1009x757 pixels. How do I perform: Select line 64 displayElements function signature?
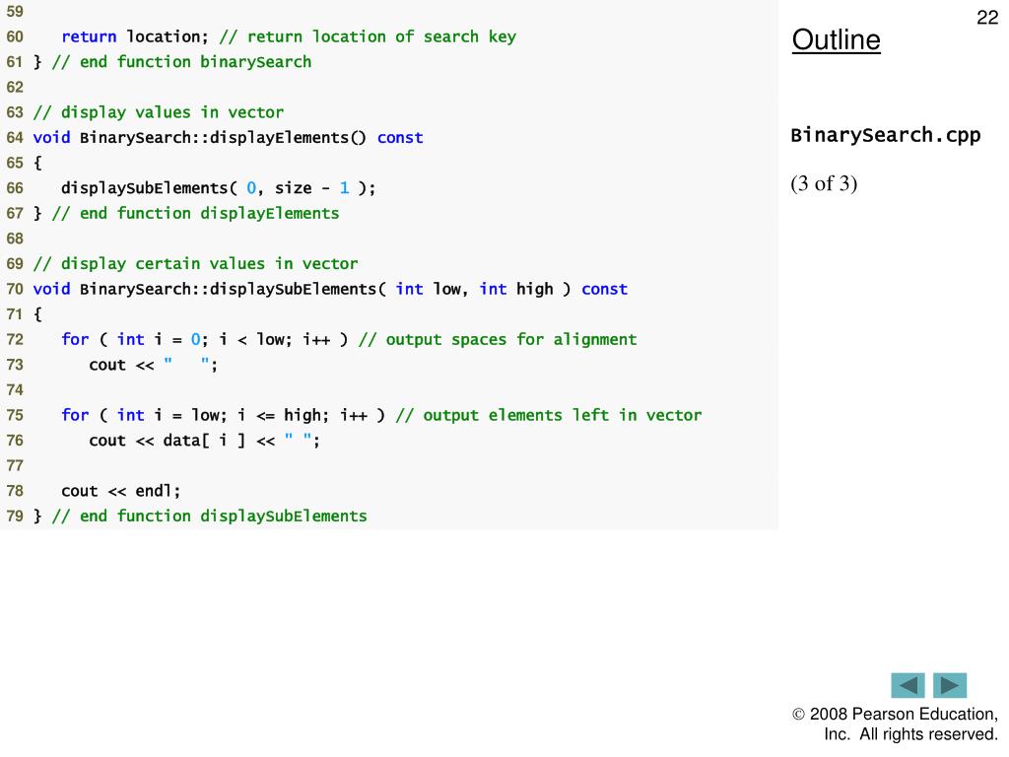tap(228, 137)
